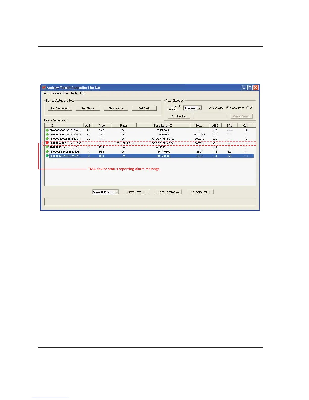Click Find Devices button
309x400 pixels.
tap(179, 116)
